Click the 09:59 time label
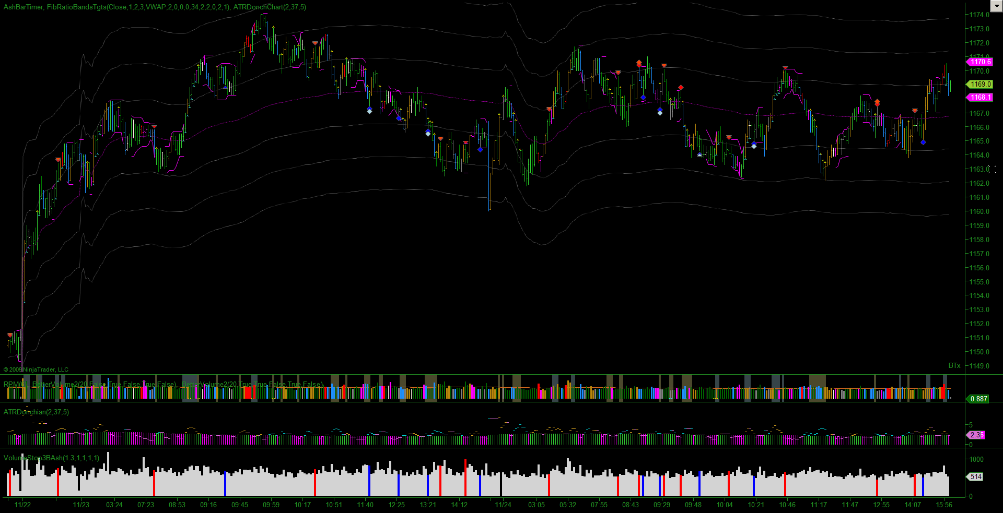The image size is (1003, 513). 271,505
